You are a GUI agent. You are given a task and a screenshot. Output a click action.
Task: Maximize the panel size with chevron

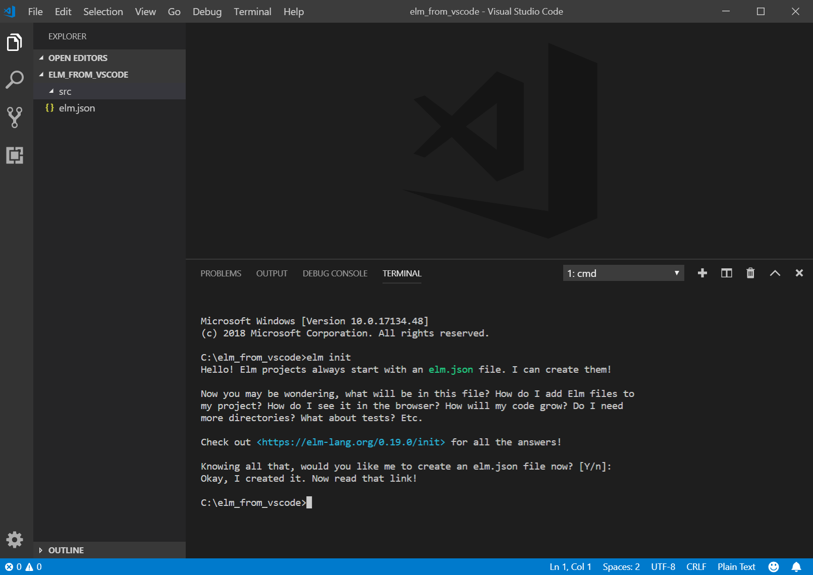pyautogui.click(x=775, y=273)
